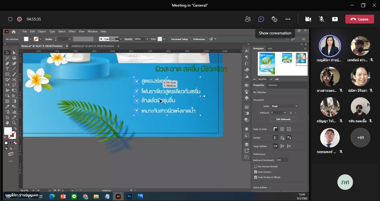380x201 pixels.
Task: Share content in Teams meeting
Action: pos(335,19)
